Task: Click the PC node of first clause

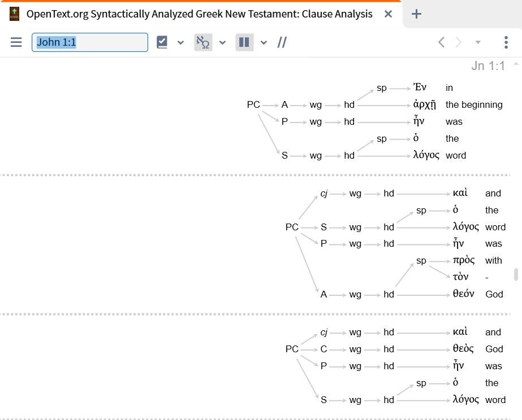Action: [x=253, y=104]
